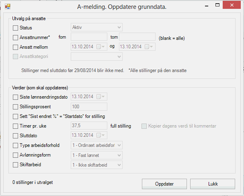Image resolution: width=244 pixels, height=196 pixels.
Task: Click the Ansattnummer tom input field
Action: point(137,37)
